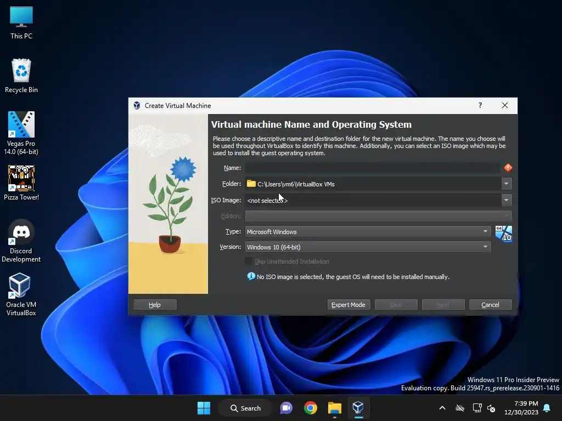
Task: Click the disabled Edition dropdown
Action: pyautogui.click(x=378, y=216)
